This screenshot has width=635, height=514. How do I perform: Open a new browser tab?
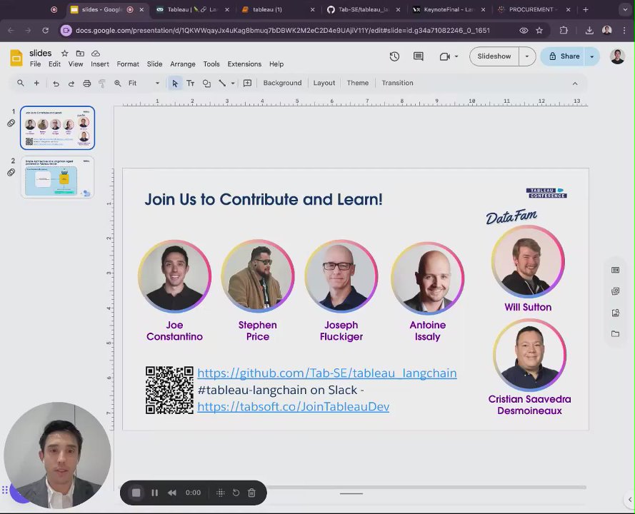(586, 9)
